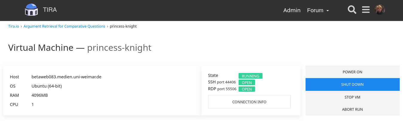This screenshot has height=122, width=403.
Task: Open search via magnifying glass icon
Action: [352, 10]
